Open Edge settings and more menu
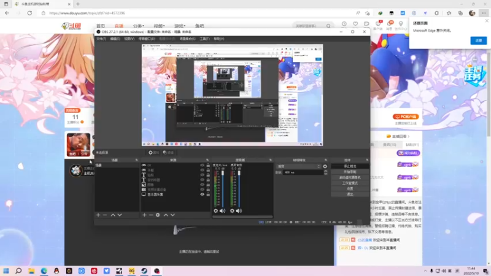 [x=484, y=13]
